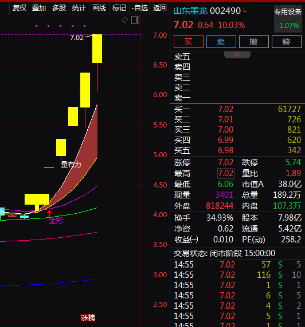Click the PE(动) value 258.2
This screenshot has width=305, height=327.
[x=291, y=240]
